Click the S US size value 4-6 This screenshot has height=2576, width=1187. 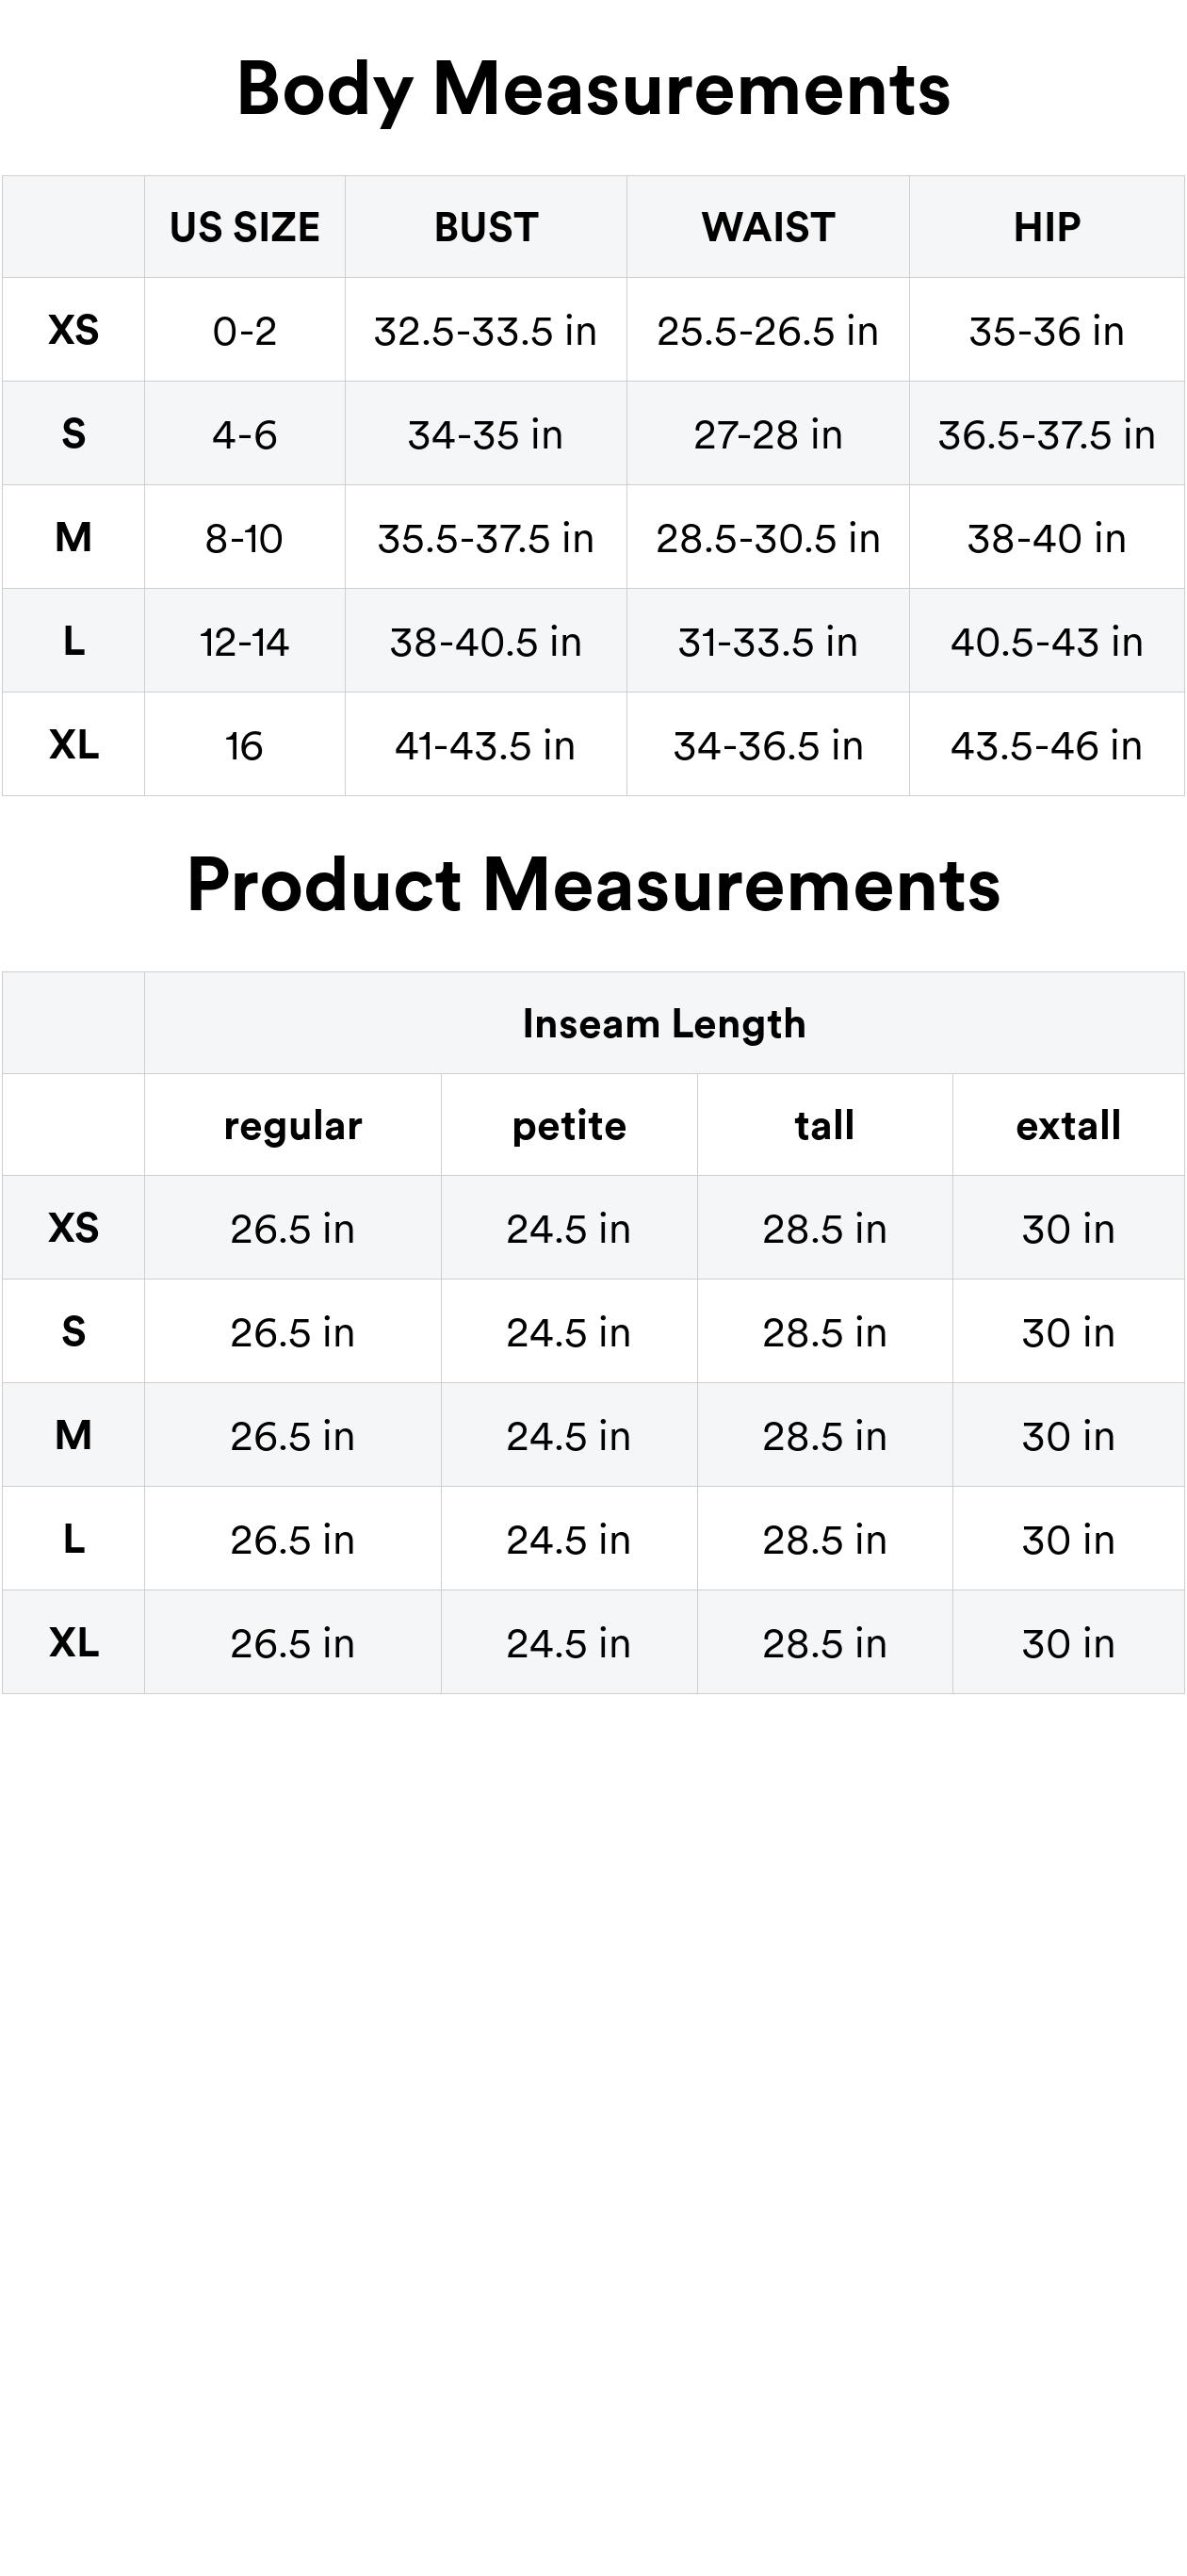[245, 434]
